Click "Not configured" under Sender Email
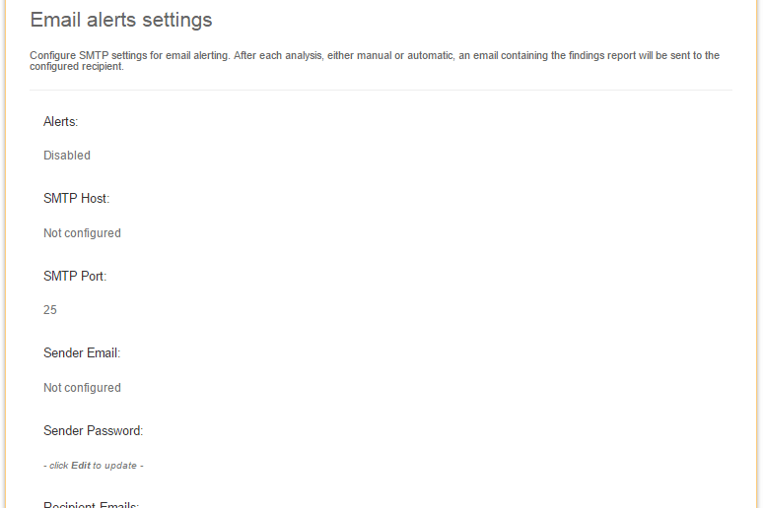The height and width of the screenshot is (508, 763). [x=83, y=388]
